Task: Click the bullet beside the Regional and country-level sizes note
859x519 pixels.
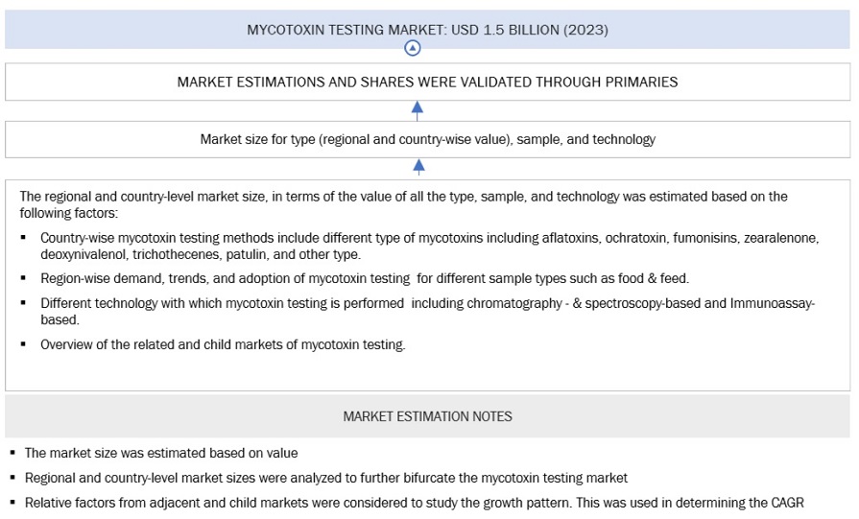Action: click(12, 478)
